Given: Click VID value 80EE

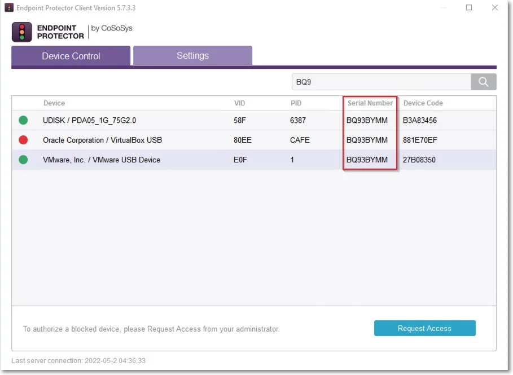Looking at the screenshot, I should pos(243,140).
